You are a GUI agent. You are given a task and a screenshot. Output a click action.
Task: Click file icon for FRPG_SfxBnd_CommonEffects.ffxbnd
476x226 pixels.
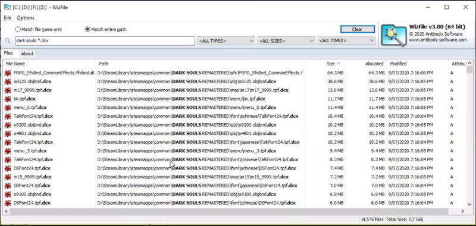coord(8,73)
